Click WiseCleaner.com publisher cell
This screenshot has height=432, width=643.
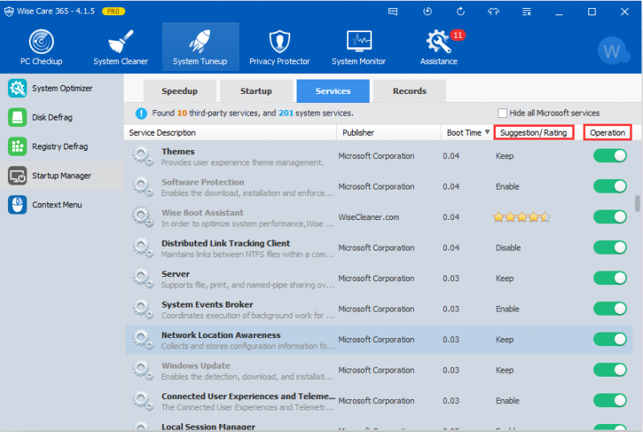[x=369, y=218]
